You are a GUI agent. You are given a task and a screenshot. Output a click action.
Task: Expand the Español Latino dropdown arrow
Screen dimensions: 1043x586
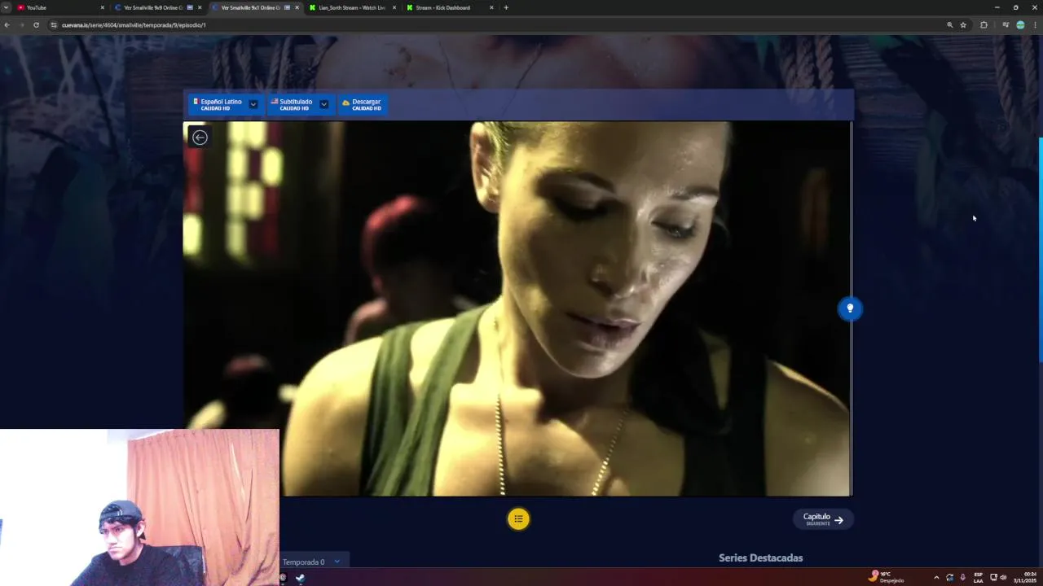coord(253,104)
